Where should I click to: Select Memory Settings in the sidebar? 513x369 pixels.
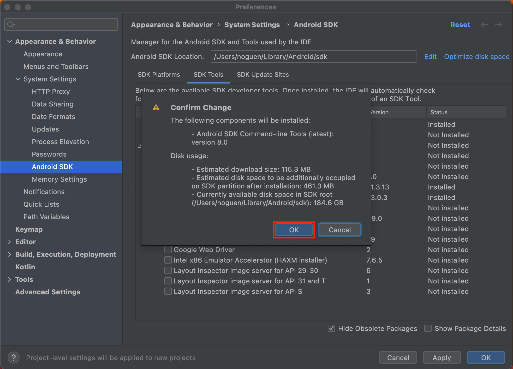[x=59, y=179]
